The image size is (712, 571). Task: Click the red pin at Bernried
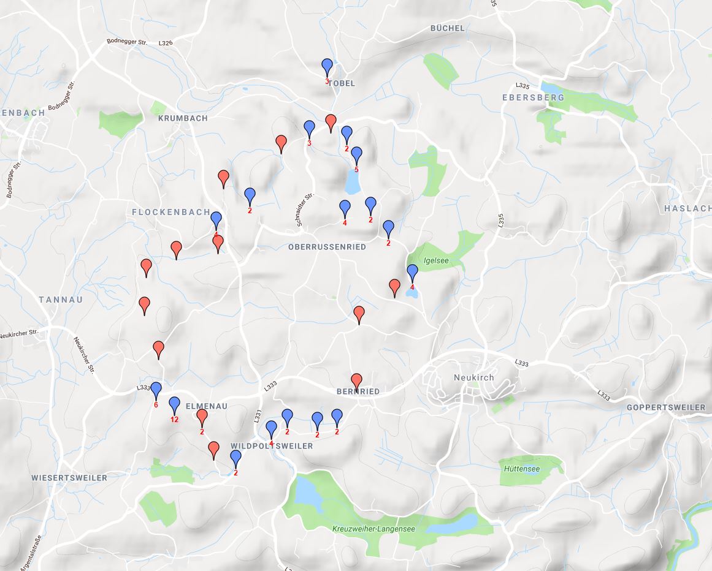click(x=356, y=383)
